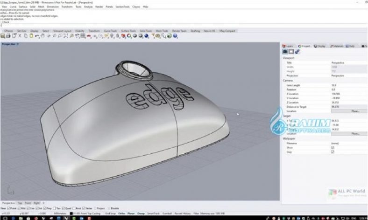
Task: Open the Mesh menu
Action: [41, 7]
